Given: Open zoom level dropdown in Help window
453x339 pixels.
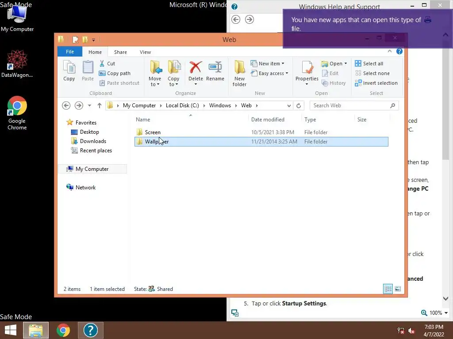Looking at the screenshot, I should (446, 313).
